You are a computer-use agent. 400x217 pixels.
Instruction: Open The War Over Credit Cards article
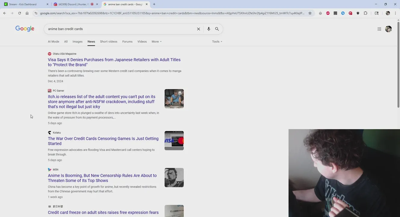pos(103,141)
